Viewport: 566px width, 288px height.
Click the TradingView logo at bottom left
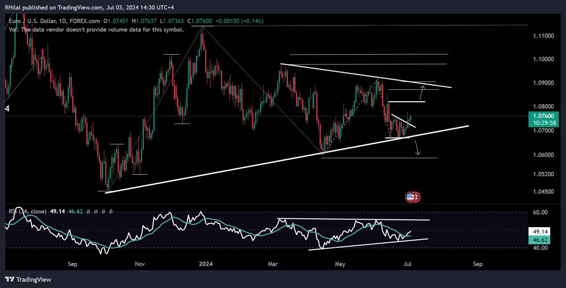pos(28,279)
